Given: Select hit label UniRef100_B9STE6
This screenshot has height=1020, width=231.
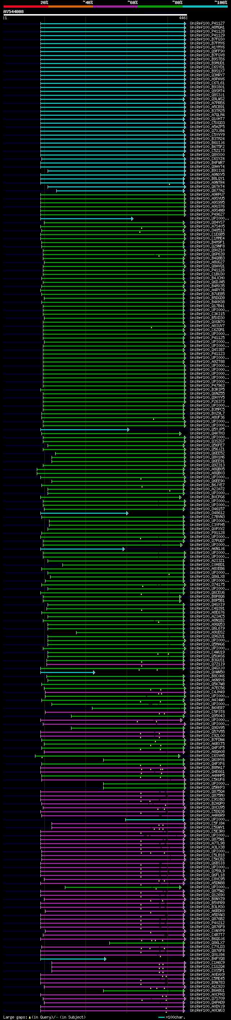Looking at the screenshot, I should click(207, 59).
